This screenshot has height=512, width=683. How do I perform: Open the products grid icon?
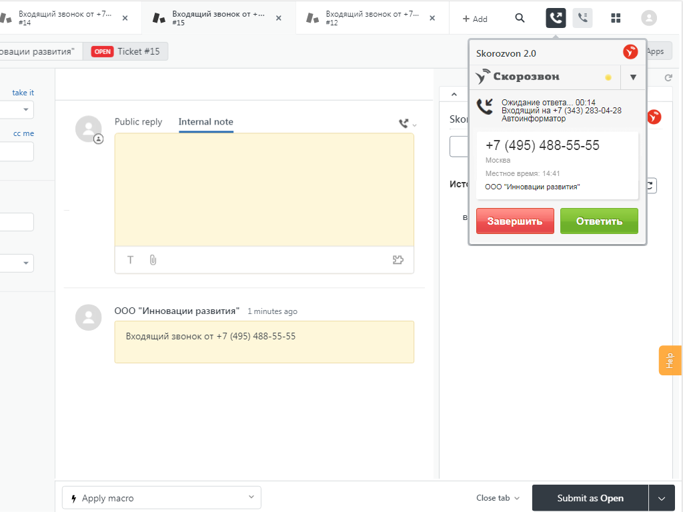616,18
